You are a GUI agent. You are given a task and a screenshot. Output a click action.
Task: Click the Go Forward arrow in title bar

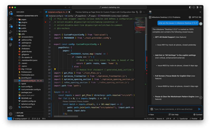pyautogui.click(x=69, y=7)
